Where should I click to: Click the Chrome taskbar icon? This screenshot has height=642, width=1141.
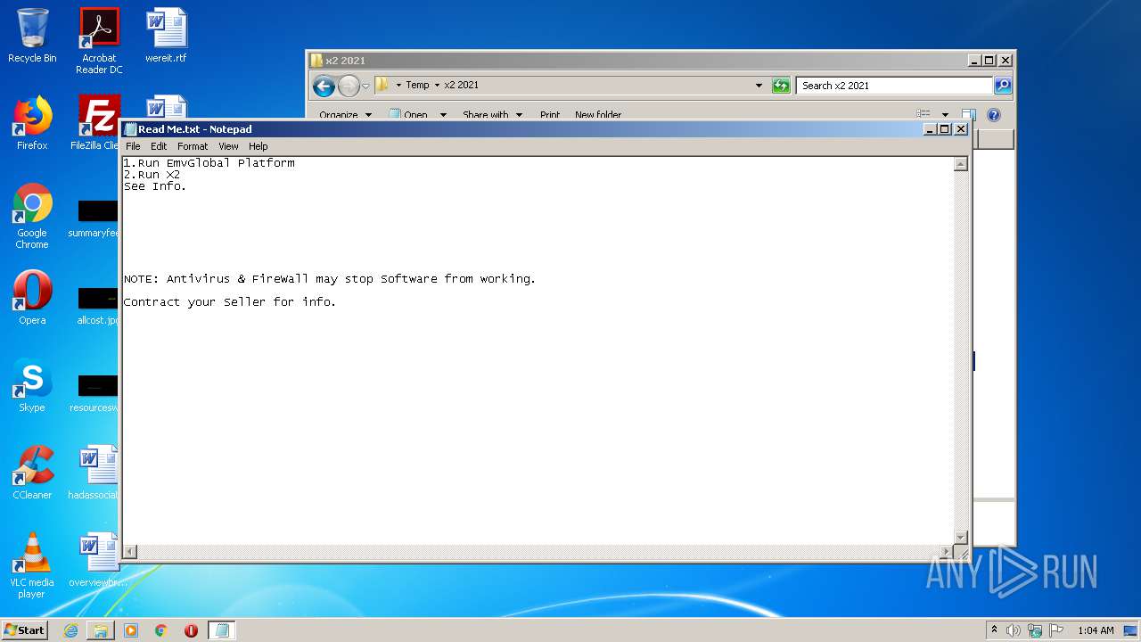pyautogui.click(x=161, y=630)
